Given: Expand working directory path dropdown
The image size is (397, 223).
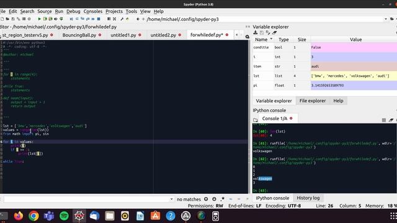Looking at the screenshot, I should click(x=386, y=19).
